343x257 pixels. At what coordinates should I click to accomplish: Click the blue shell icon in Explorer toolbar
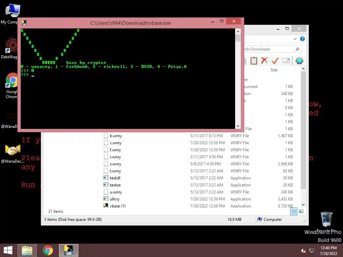pyautogui.click(x=299, y=61)
